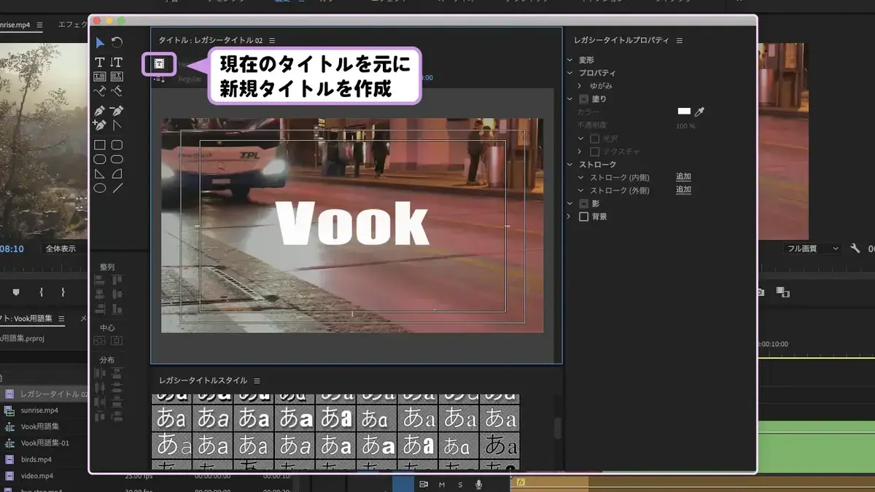
Task: Enable the 背景 checkbox
Action: coord(583,216)
